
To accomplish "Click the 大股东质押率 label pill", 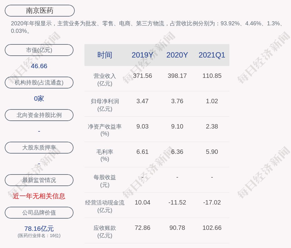I will tap(39, 148).
